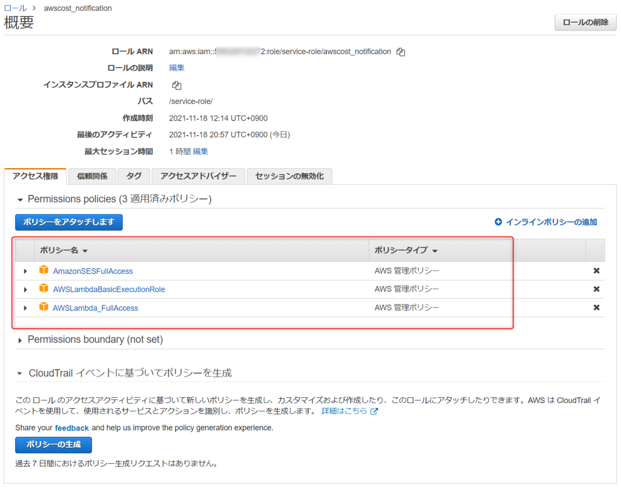Go to ロール breadcrumb link
This screenshot has width=621, height=491.
pyautogui.click(x=14, y=8)
